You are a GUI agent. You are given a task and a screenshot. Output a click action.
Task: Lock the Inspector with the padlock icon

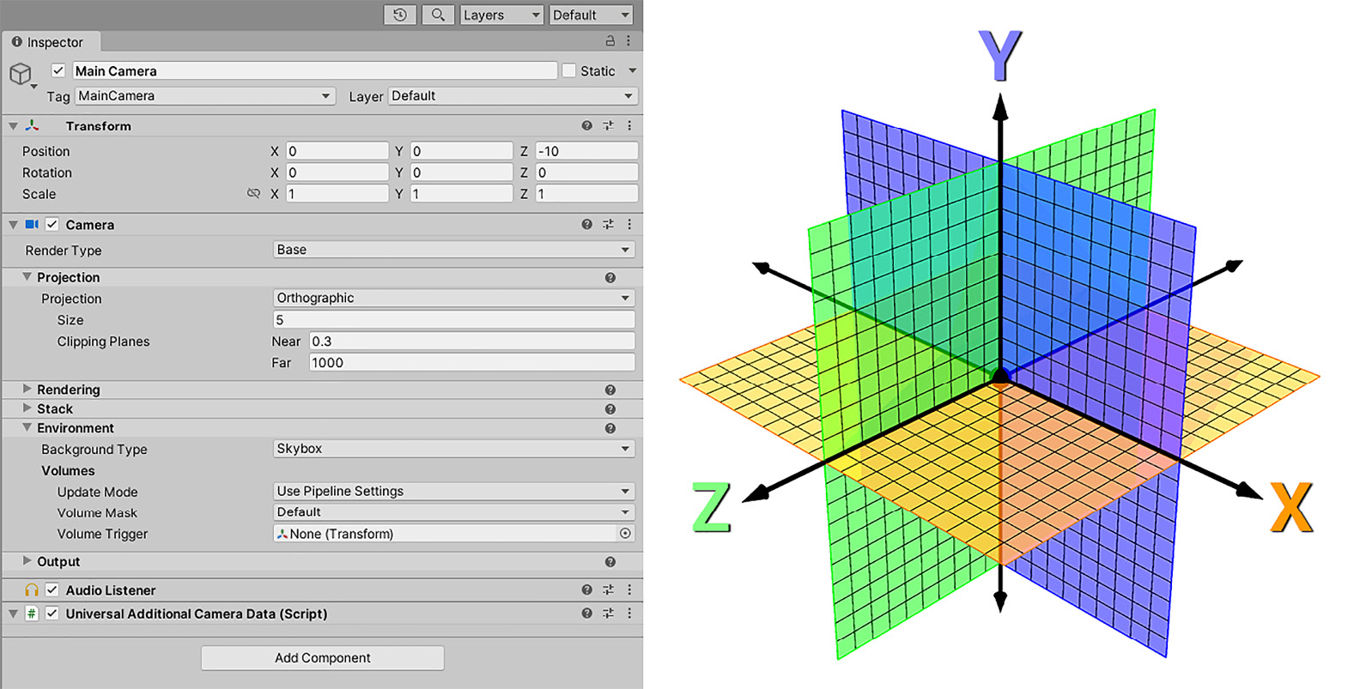(610, 40)
